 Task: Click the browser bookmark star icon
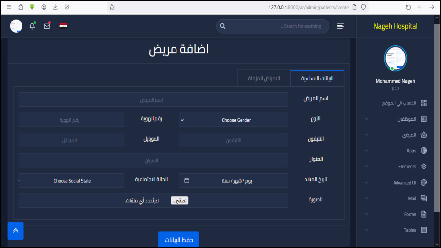coord(112,7)
